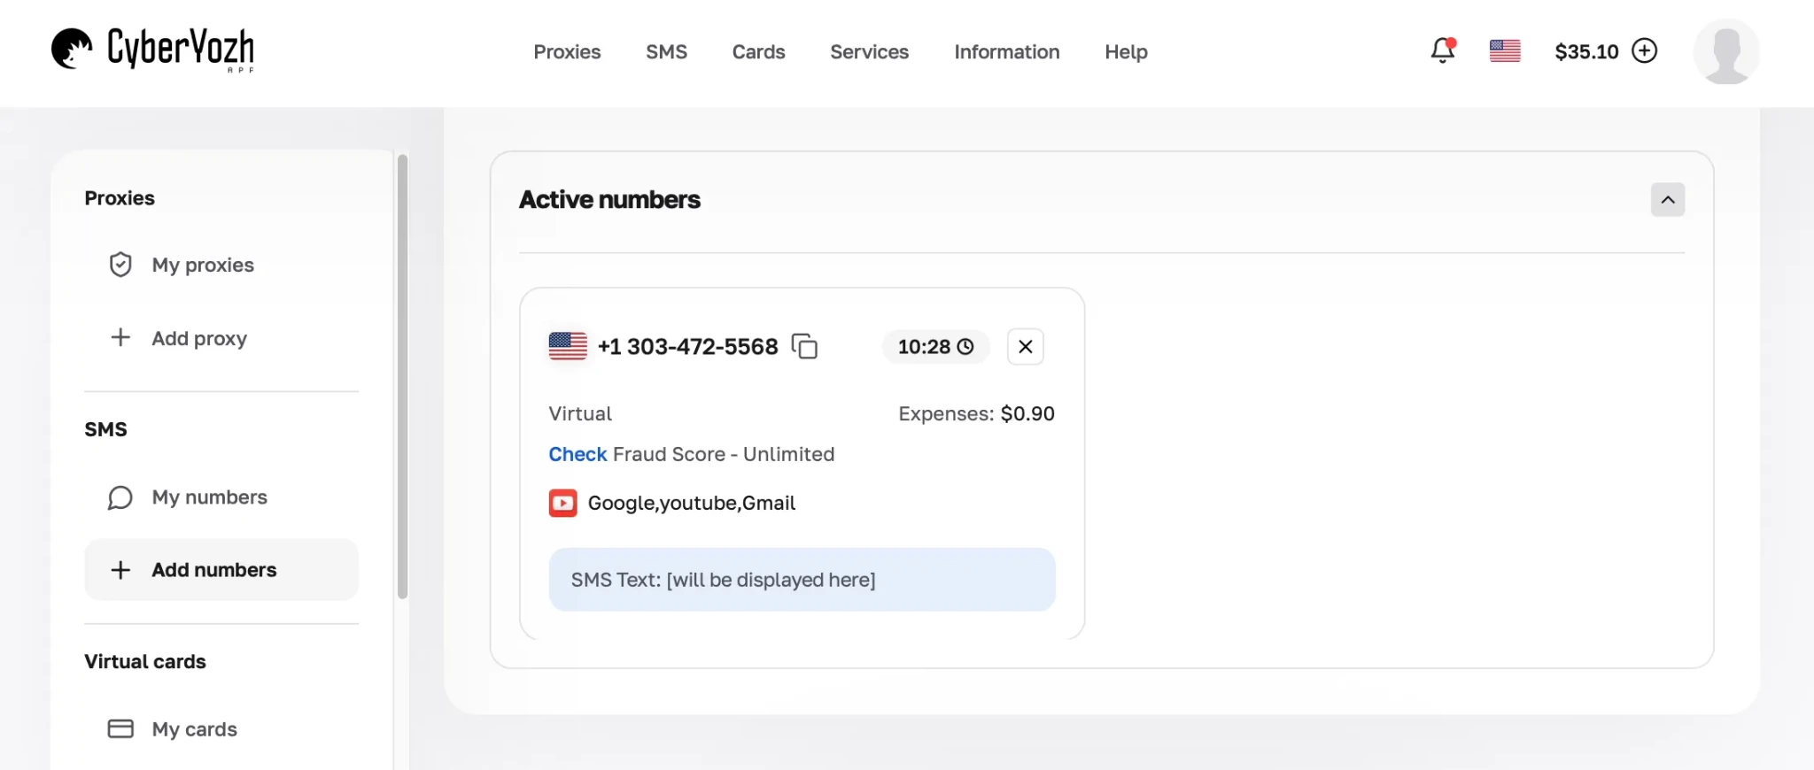Click the Google,youtube,Gmail service label

(x=691, y=503)
